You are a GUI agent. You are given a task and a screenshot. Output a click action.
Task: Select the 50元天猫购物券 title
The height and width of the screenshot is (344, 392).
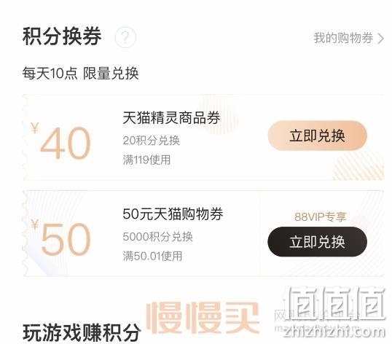pyautogui.click(x=173, y=214)
